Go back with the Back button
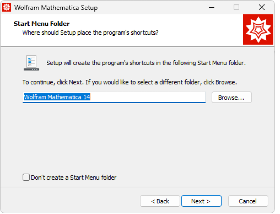Image resolution: width=280 pixels, height=214 pixels. click(160, 201)
